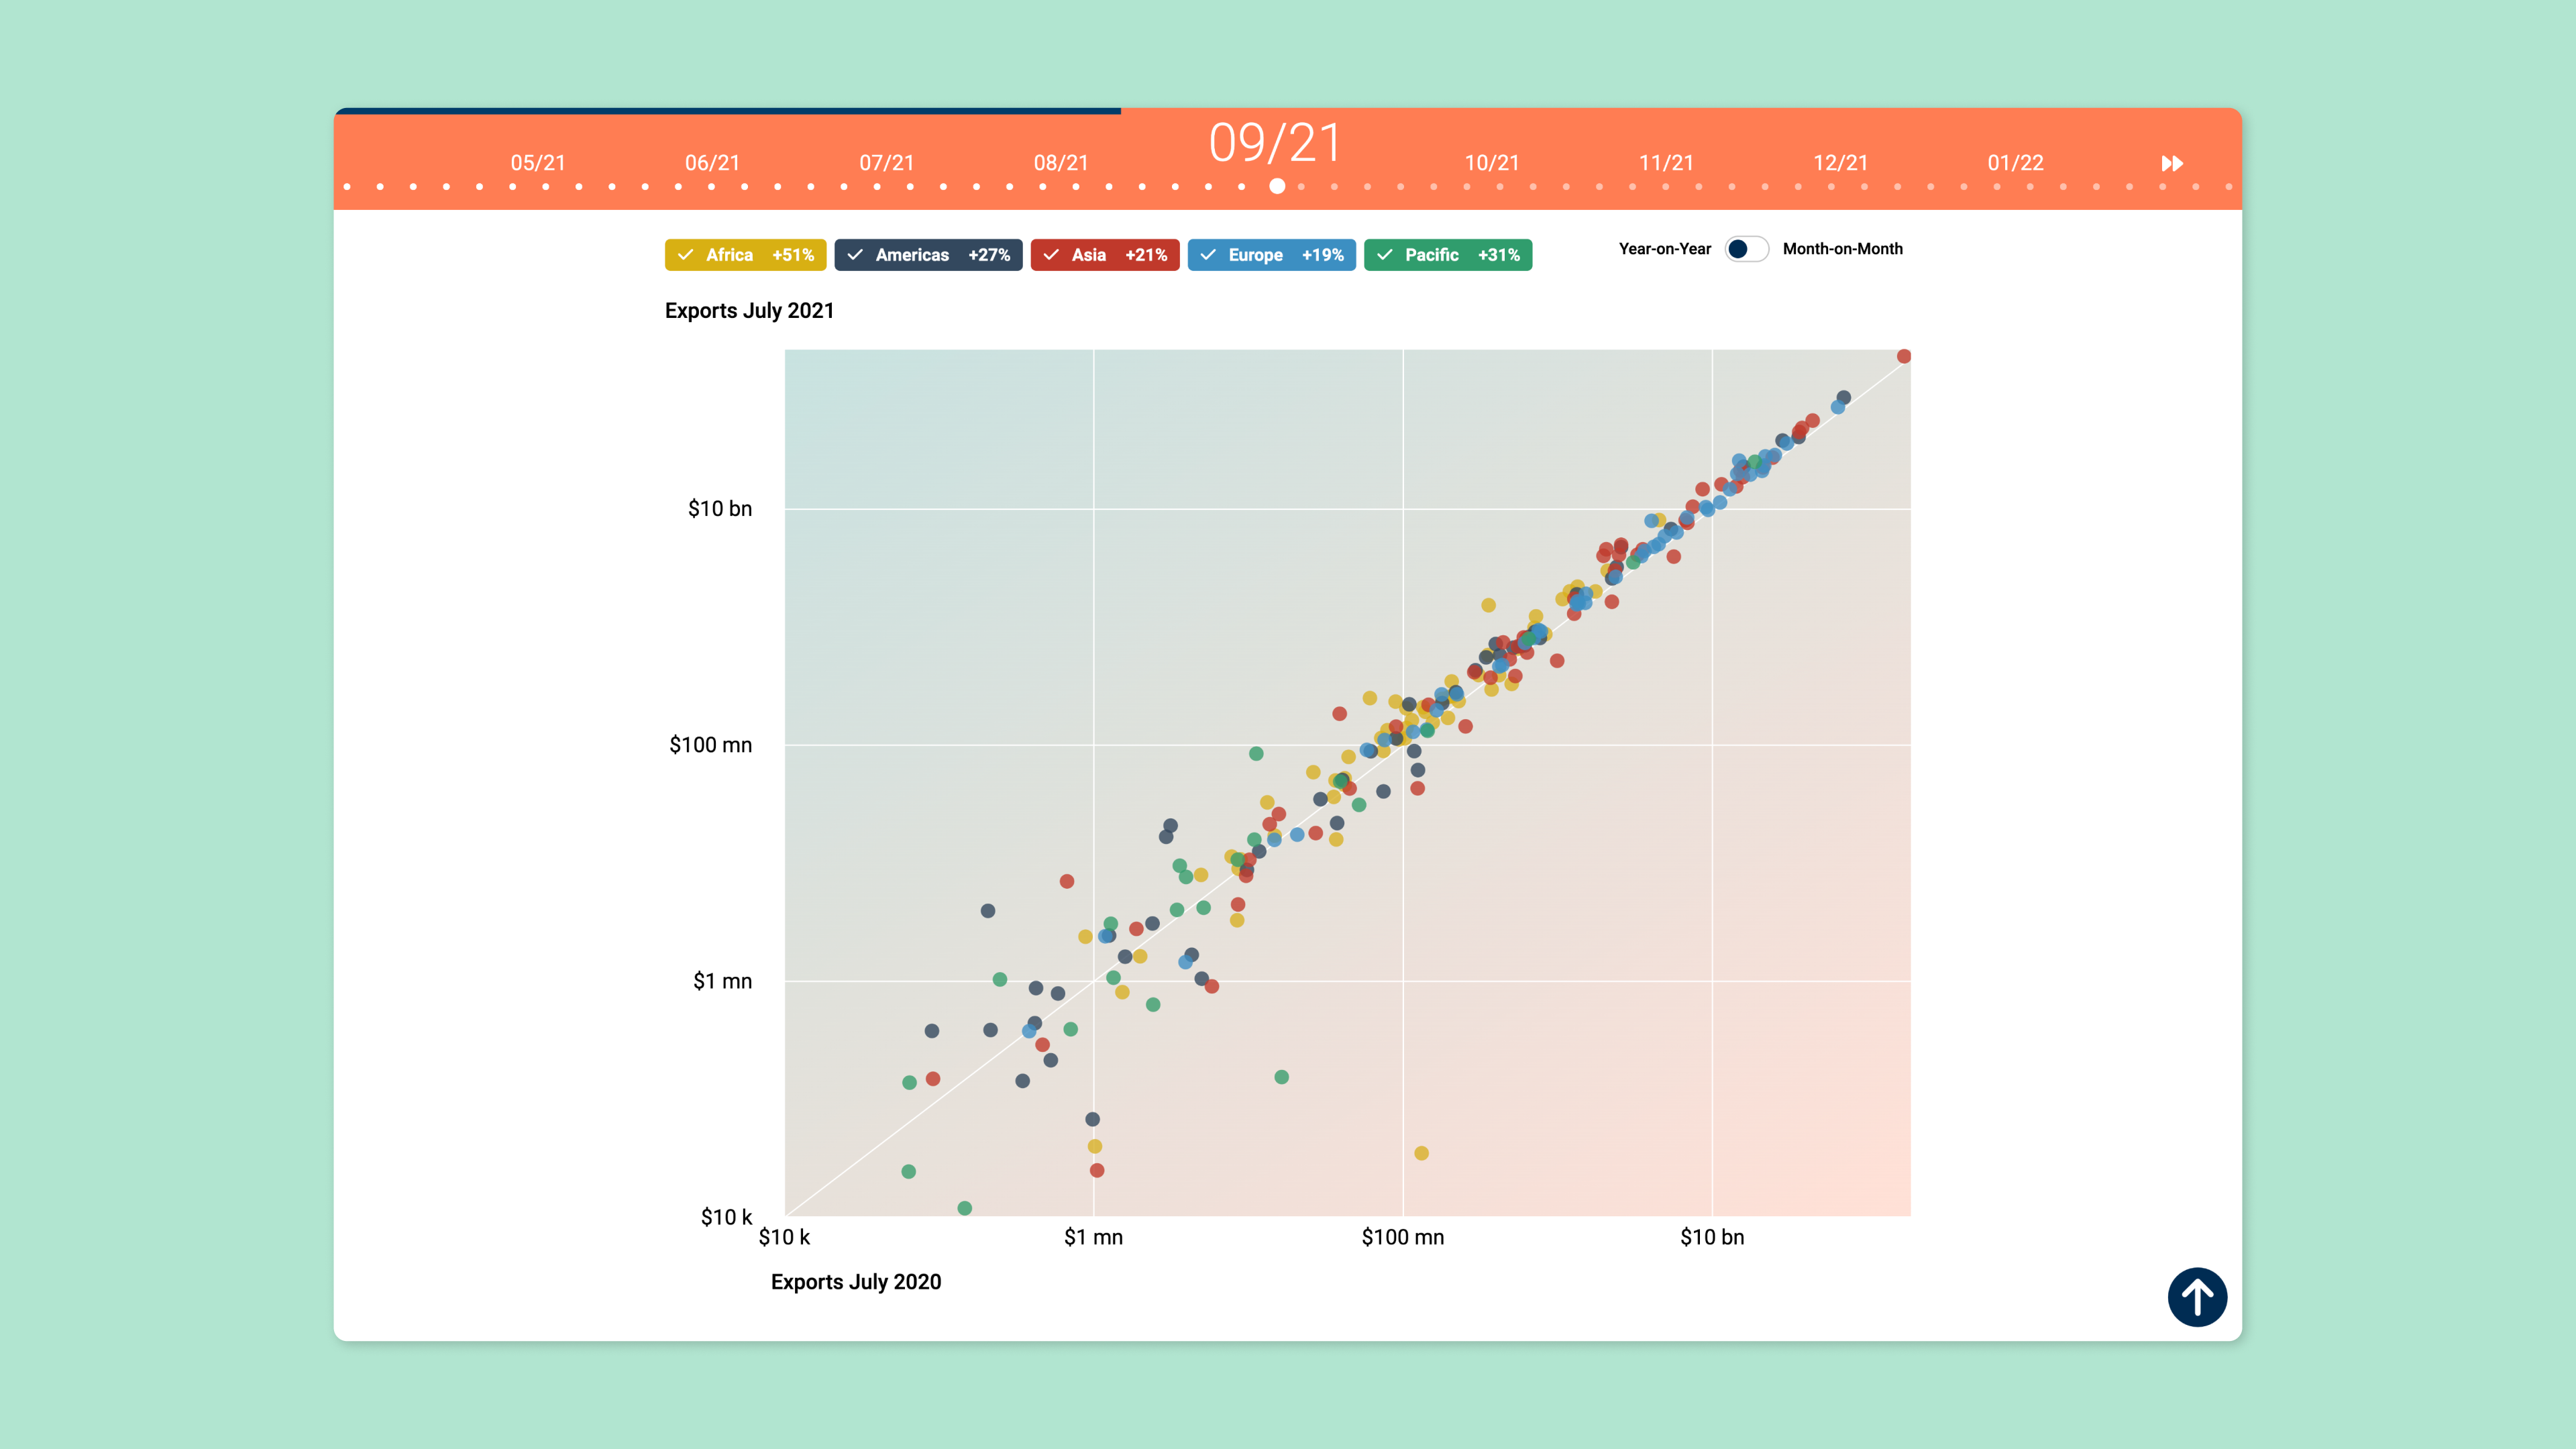Click the Exports July 2021 axis title
The image size is (2576, 1449).
749,311
